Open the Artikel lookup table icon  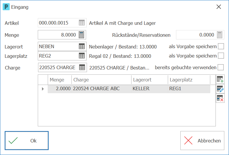(82, 23)
